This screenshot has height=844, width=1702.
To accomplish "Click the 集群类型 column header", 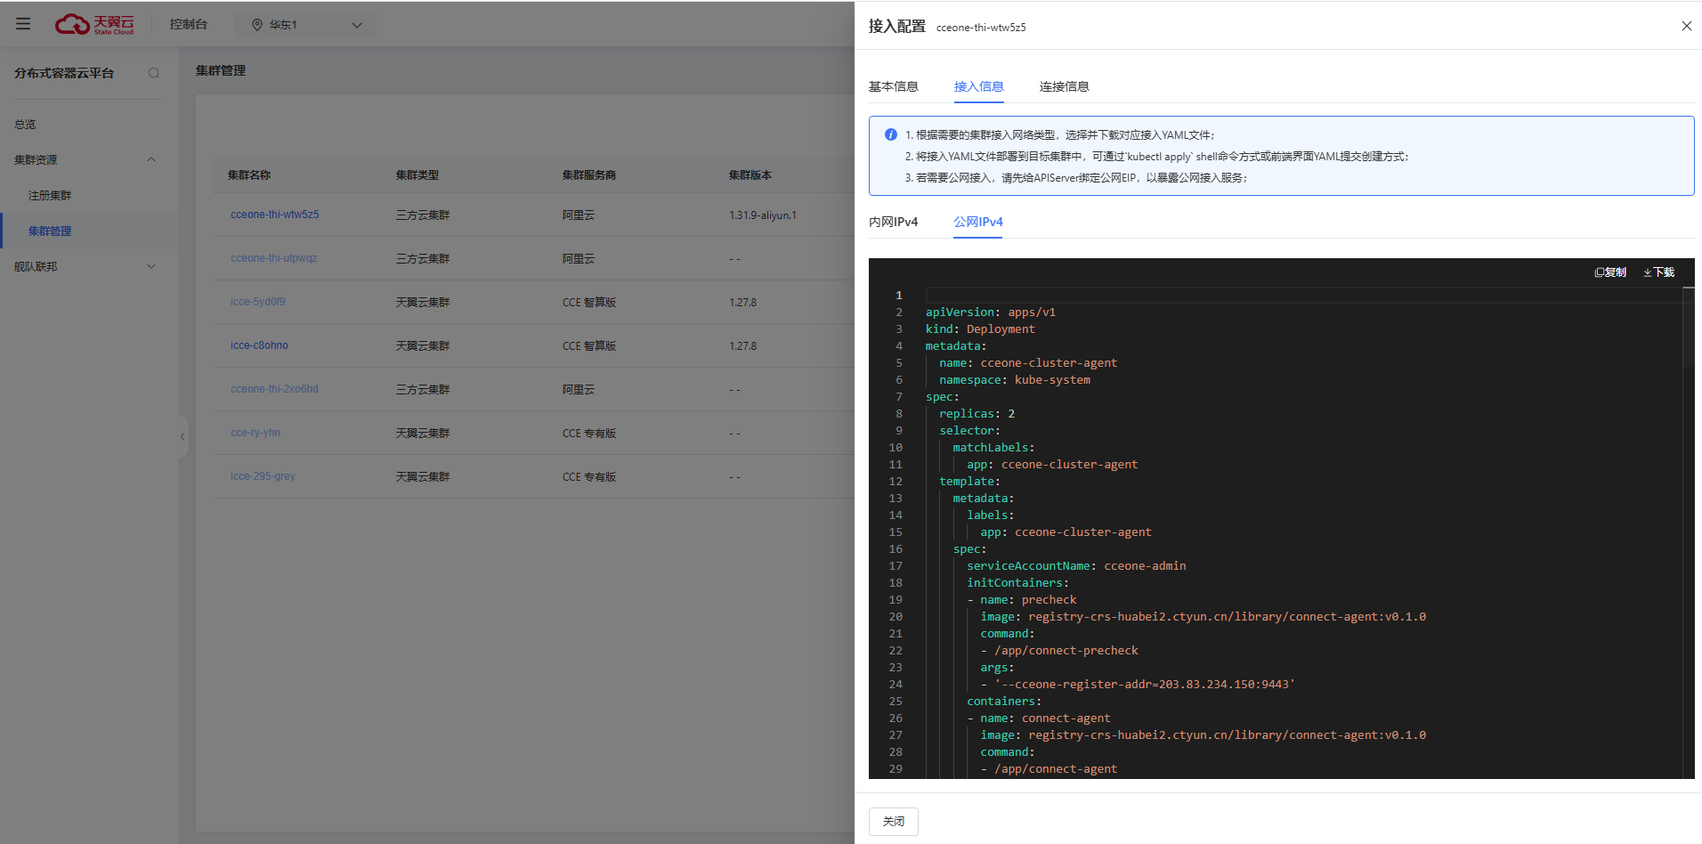I will pyautogui.click(x=417, y=175).
